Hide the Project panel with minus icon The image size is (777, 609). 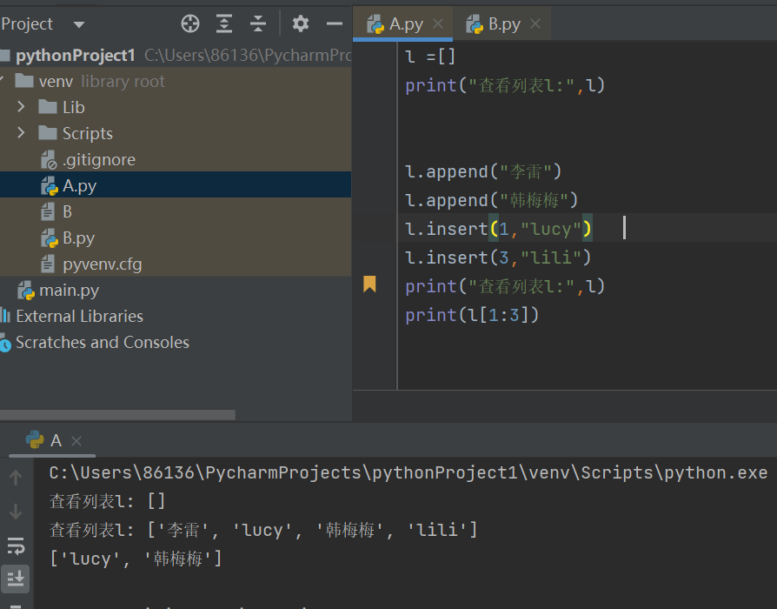(335, 23)
